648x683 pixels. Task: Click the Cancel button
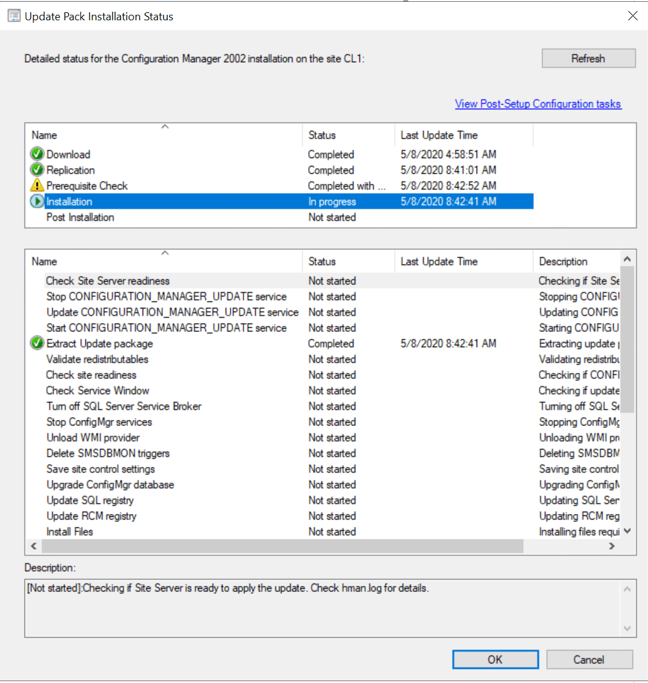[x=589, y=660]
